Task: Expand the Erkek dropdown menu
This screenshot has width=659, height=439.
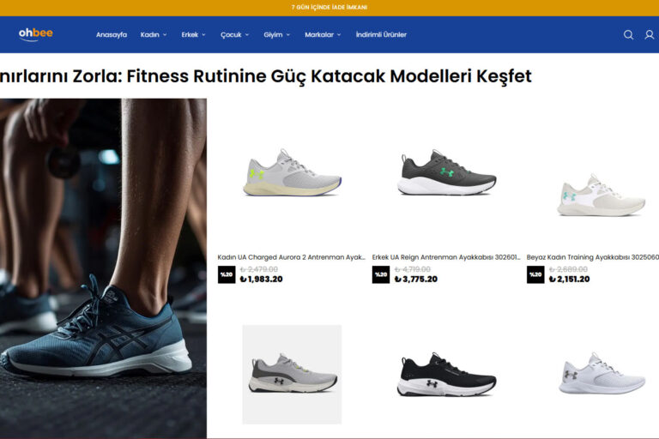Action: click(193, 35)
